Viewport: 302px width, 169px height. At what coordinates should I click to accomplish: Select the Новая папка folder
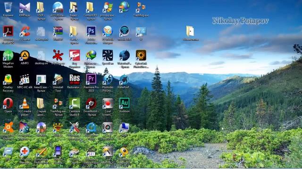click(190, 31)
